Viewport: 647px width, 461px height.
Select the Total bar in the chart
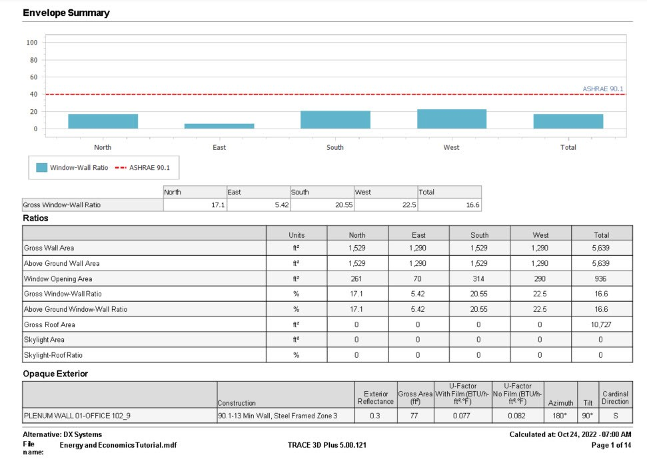[x=568, y=121]
